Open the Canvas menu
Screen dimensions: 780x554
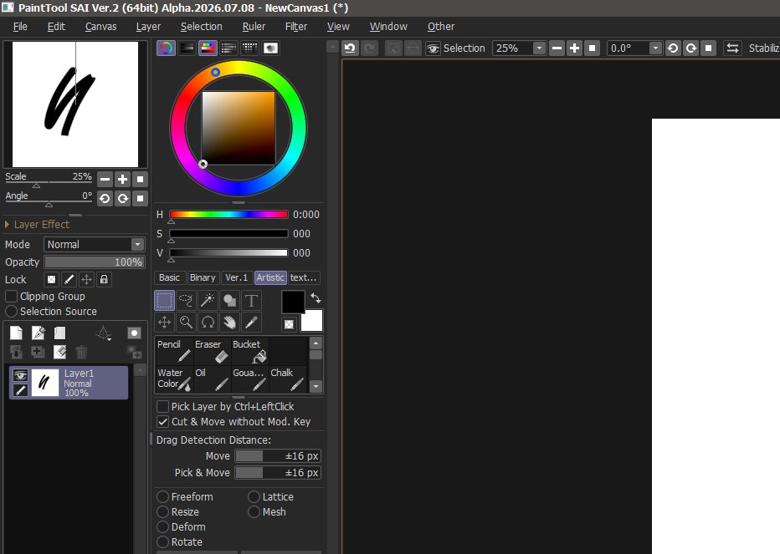100,27
